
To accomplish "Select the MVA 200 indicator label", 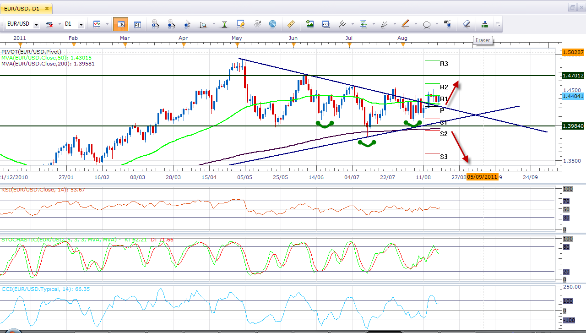I will pyautogui.click(x=48, y=64).
